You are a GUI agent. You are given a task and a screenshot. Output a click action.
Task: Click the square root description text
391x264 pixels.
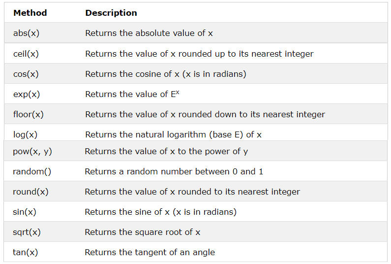click(142, 232)
